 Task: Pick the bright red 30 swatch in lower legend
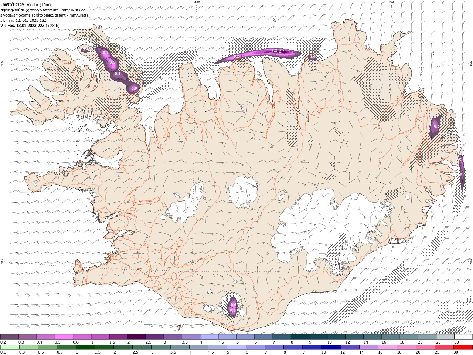463,347
